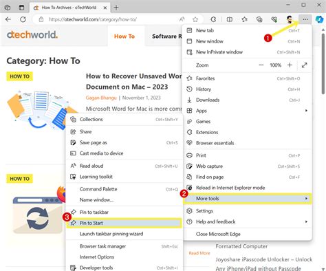
Task: Open Learning toolkit entry
Action: pos(124,177)
